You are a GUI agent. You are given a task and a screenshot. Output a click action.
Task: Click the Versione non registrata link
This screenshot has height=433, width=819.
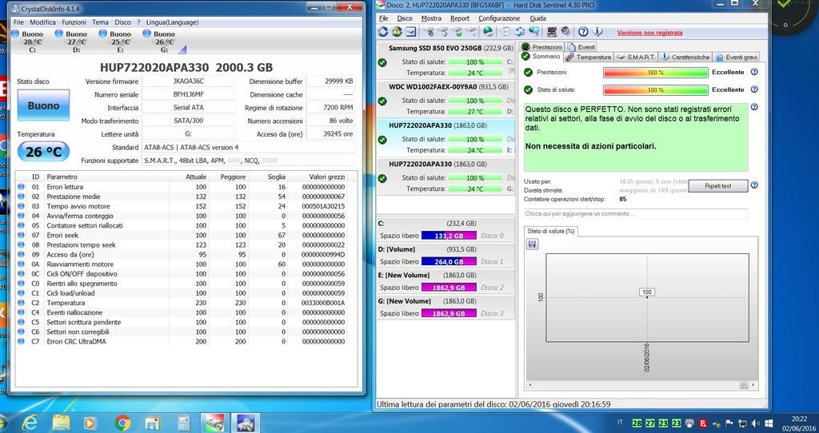coord(649,33)
